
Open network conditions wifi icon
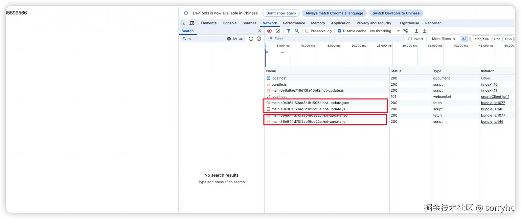(x=406, y=31)
